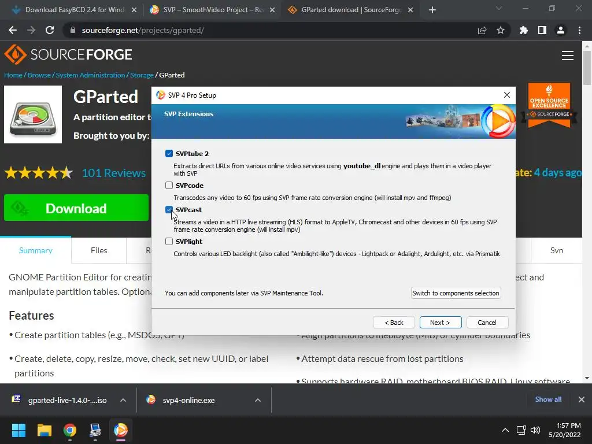
Task: Click the SVP taskbar icon
Action: [x=121, y=430]
